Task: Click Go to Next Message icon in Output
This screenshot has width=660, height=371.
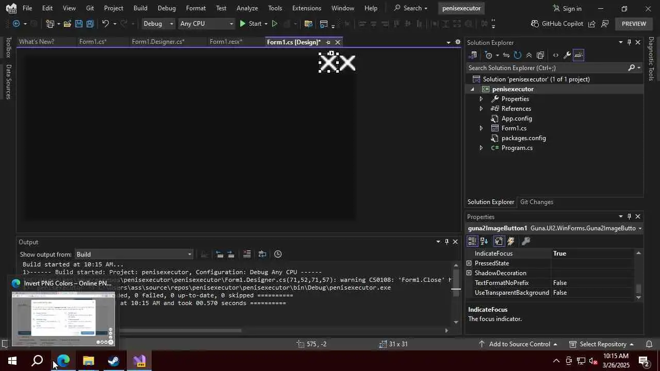Action: (231, 254)
